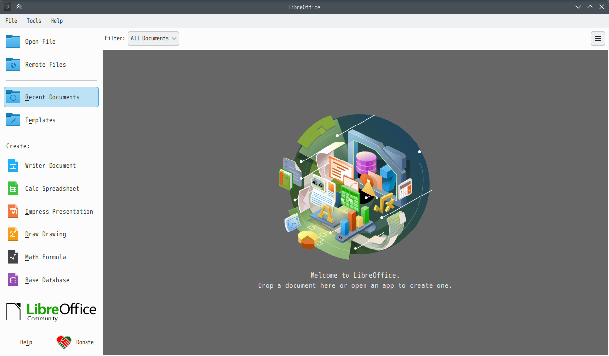This screenshot has width=609, height=356.
Task: Open the File menu
Action: [11, 21]
